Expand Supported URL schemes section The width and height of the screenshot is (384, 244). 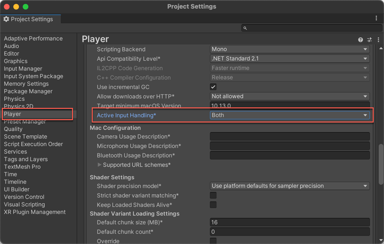tap(99, 165)
